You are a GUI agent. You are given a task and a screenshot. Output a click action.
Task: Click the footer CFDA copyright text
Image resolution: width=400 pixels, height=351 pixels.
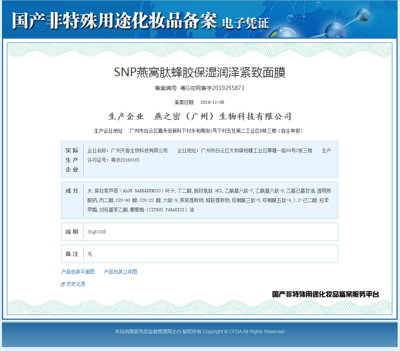(x=199, y=332)
